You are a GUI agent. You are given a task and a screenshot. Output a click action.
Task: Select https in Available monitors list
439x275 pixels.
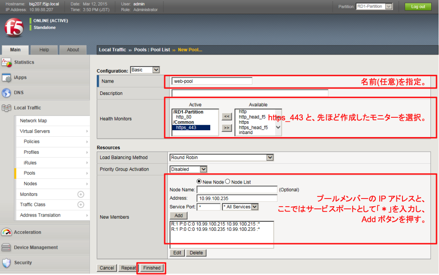[243, 122]
